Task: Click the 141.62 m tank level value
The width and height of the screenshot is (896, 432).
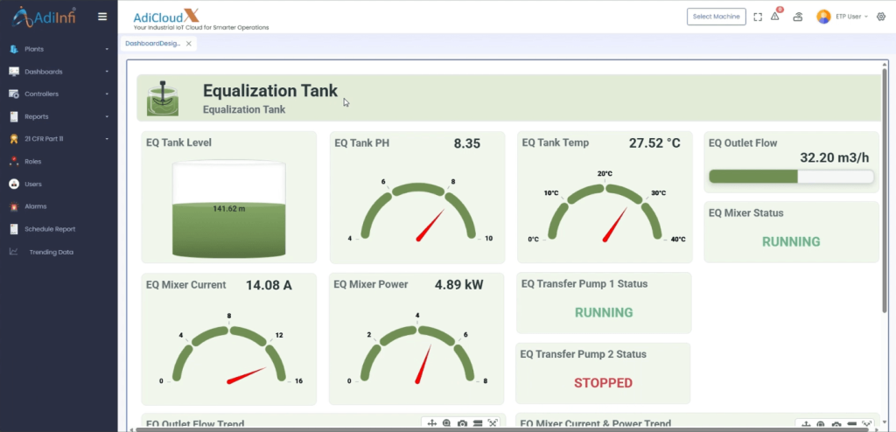Action: pos(228,209)
